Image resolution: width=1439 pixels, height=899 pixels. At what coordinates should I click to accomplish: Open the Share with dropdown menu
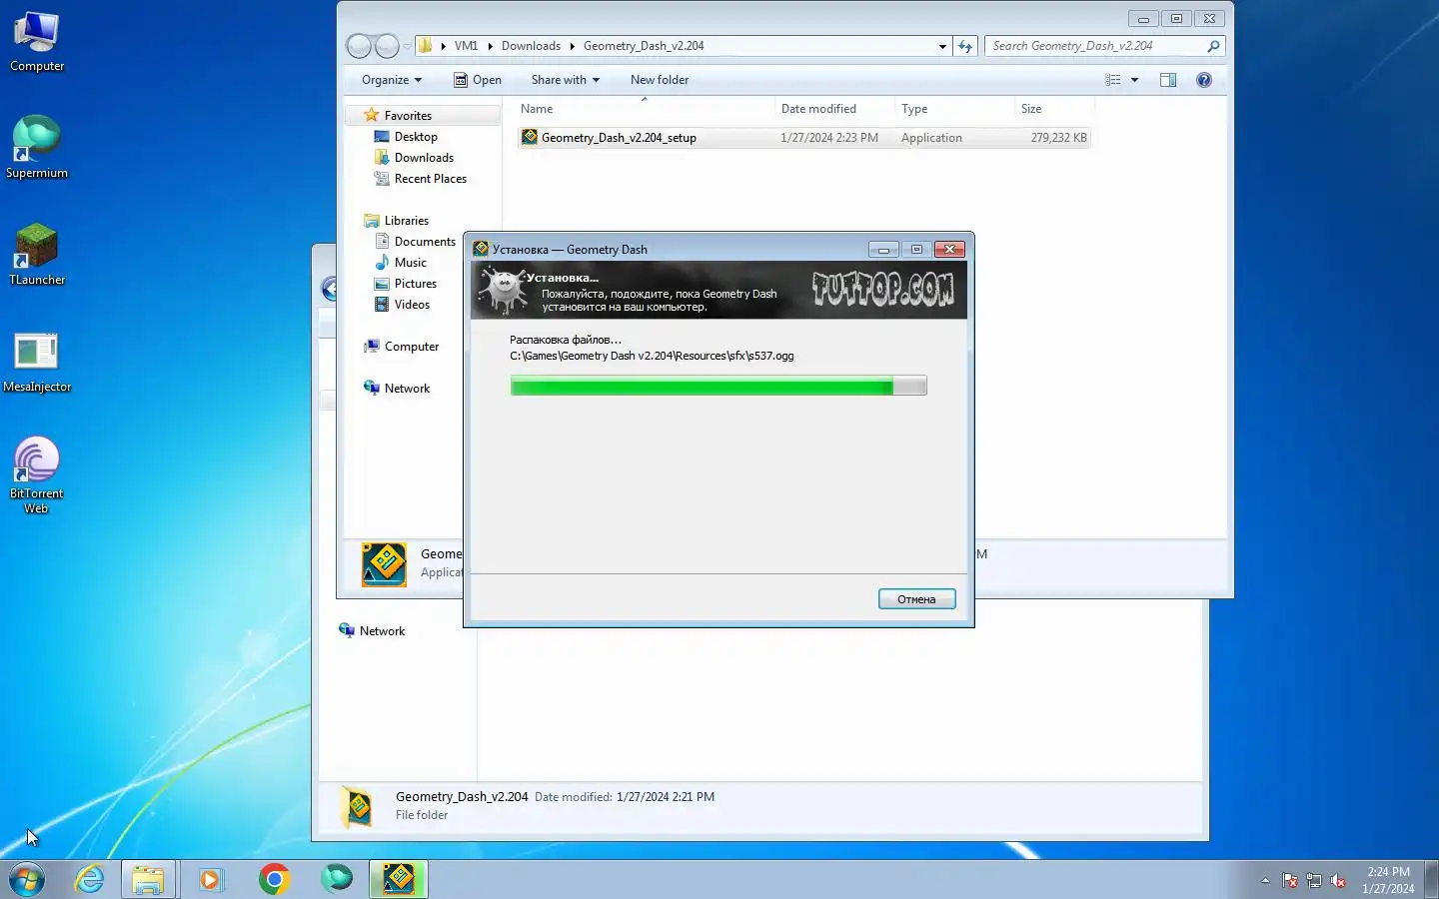pos(566,80)
